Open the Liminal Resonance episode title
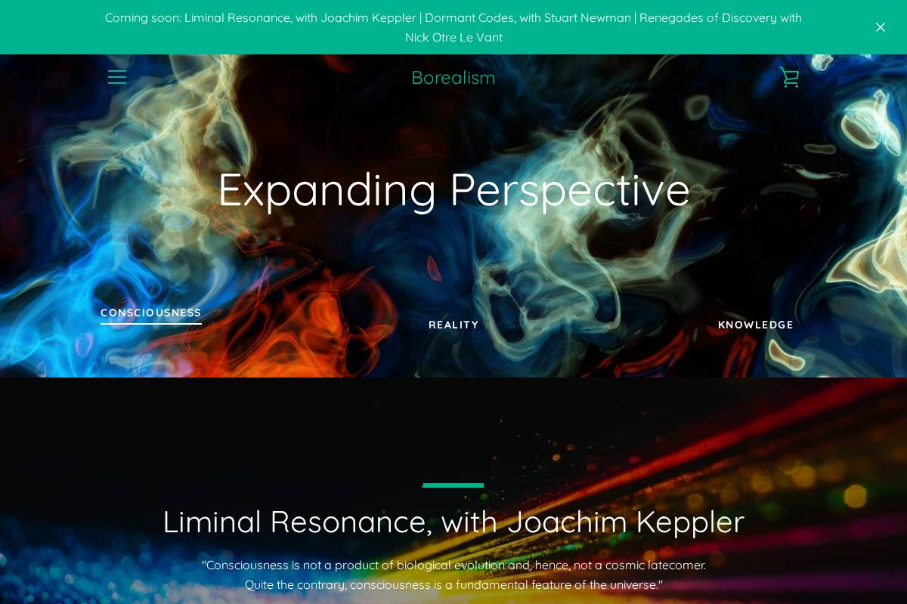 [x=453, y=521]
